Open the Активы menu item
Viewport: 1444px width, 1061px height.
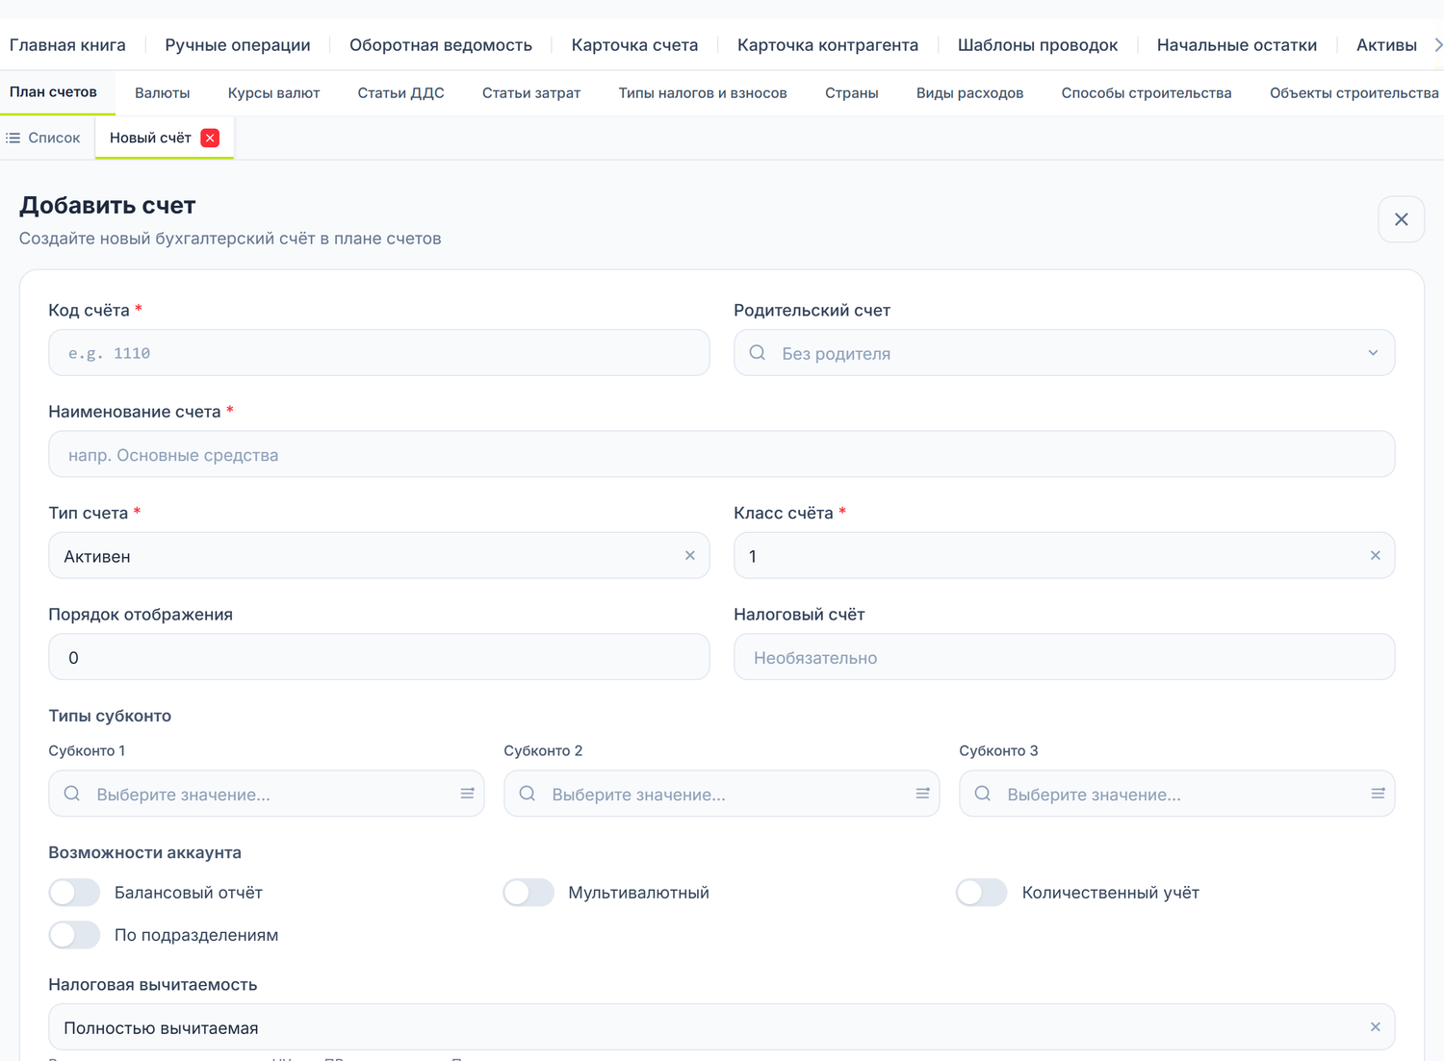(x=1386, y=45)
